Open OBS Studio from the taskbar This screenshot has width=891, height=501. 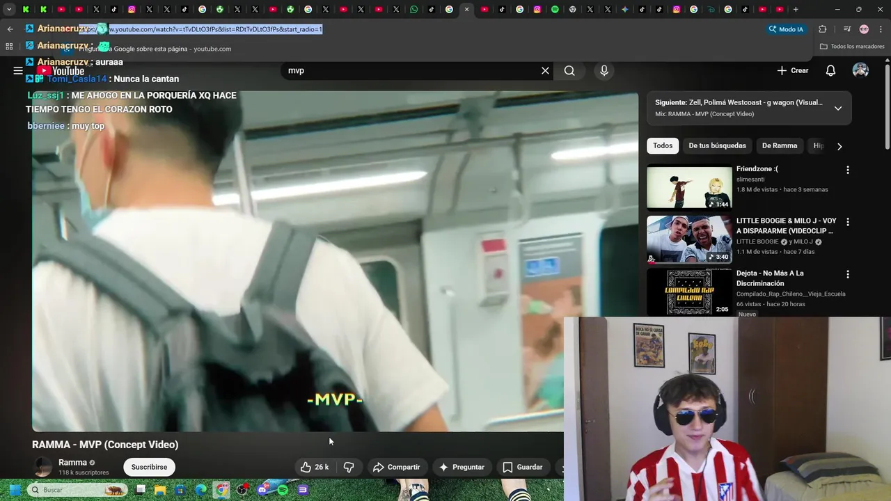point(242,490)
